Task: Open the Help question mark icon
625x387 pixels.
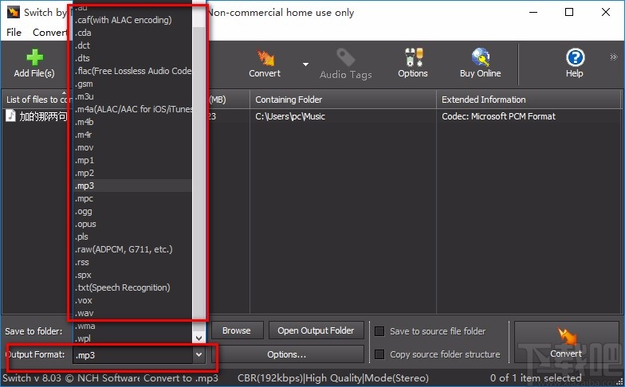Action: pos(575,57)
